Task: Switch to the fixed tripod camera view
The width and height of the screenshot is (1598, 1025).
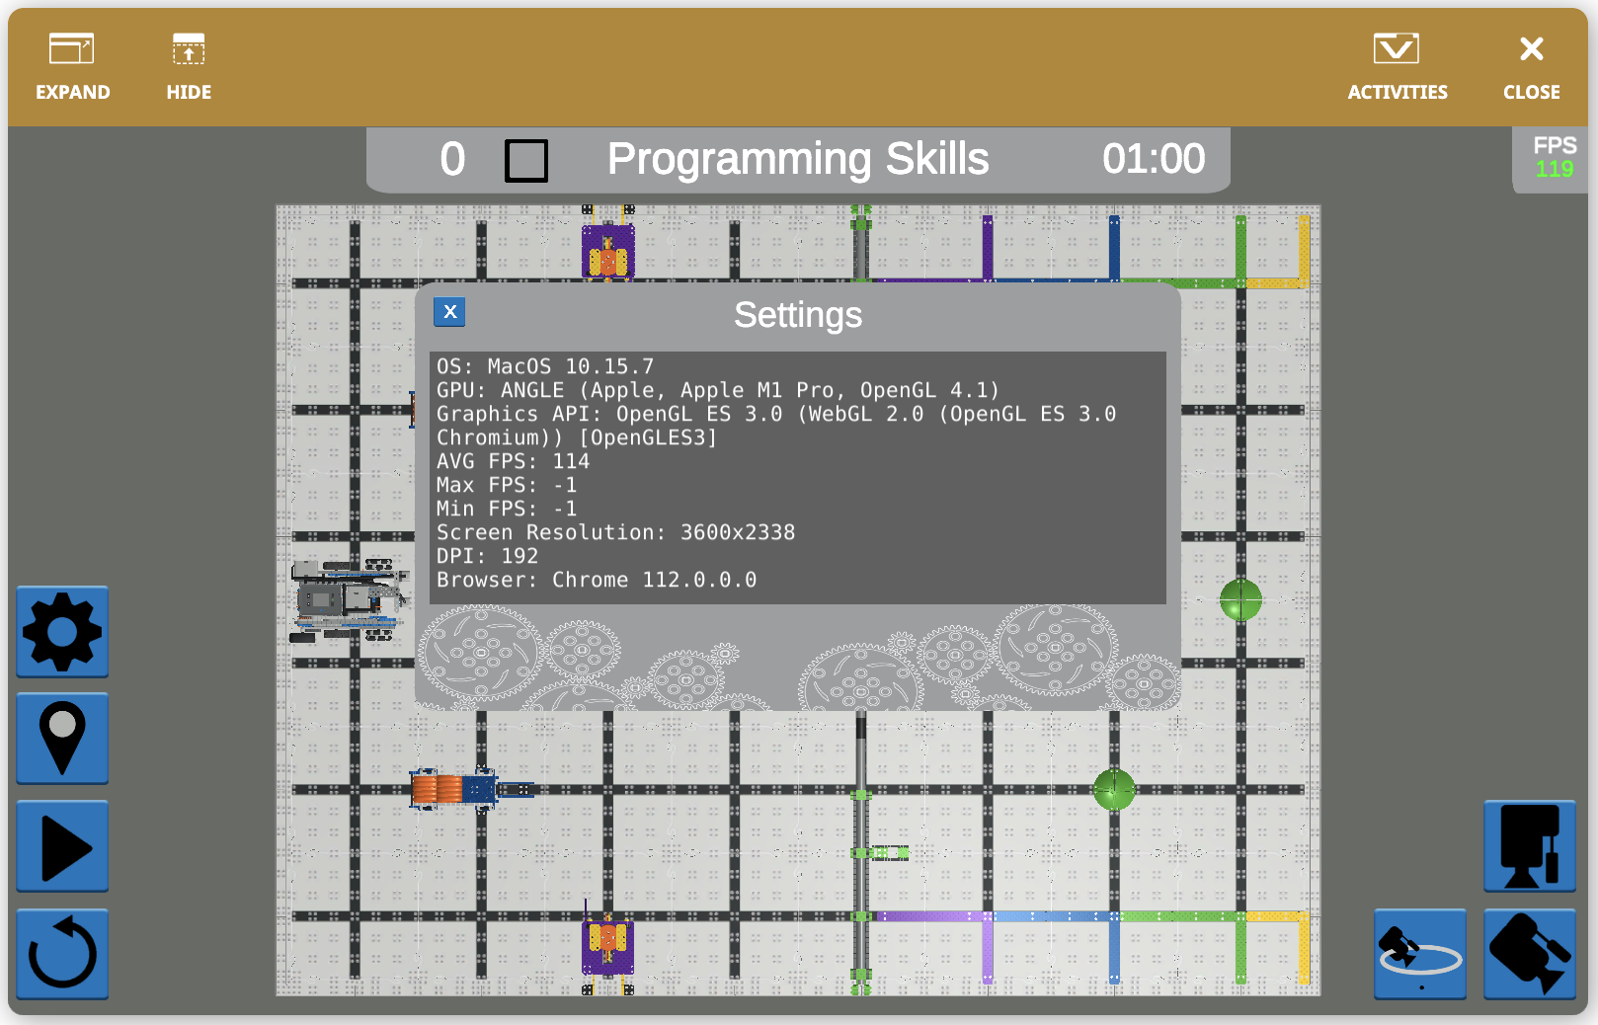Action: tap(1530, 846)
